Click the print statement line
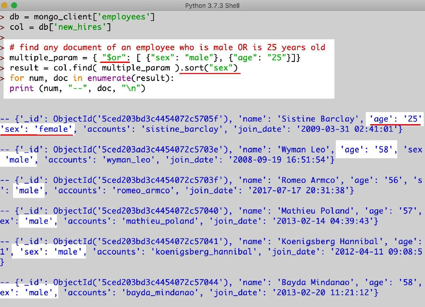 [x=77, y=88]
